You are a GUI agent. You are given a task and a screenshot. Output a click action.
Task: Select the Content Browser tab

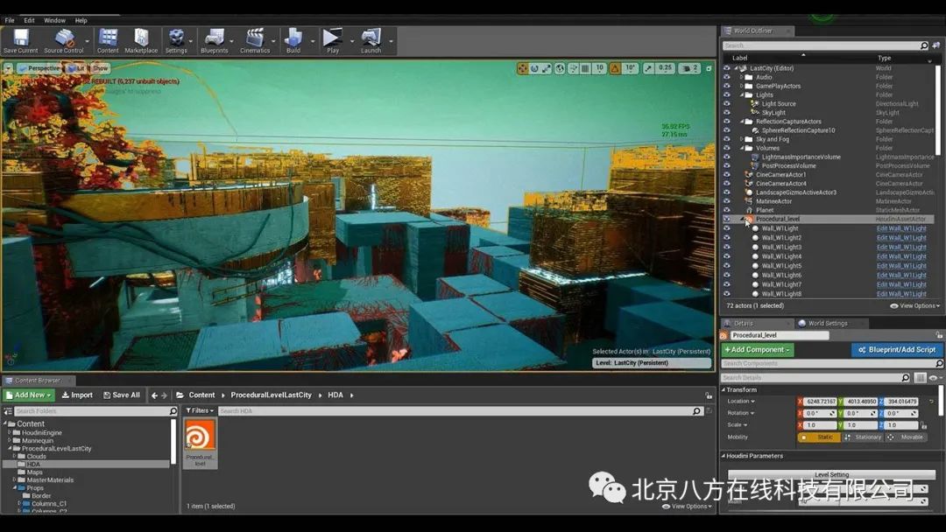click(38, 381)
